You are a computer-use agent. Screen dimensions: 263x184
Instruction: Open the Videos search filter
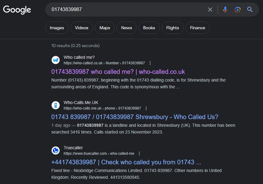pos(82,28)
